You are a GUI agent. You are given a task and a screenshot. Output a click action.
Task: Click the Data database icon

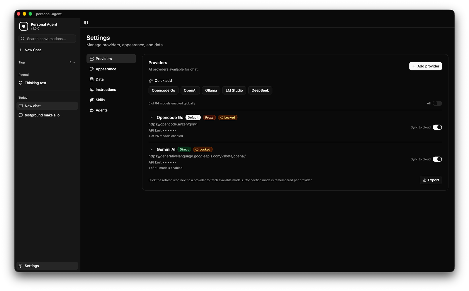pyautogui.click(x=91, y=79)
